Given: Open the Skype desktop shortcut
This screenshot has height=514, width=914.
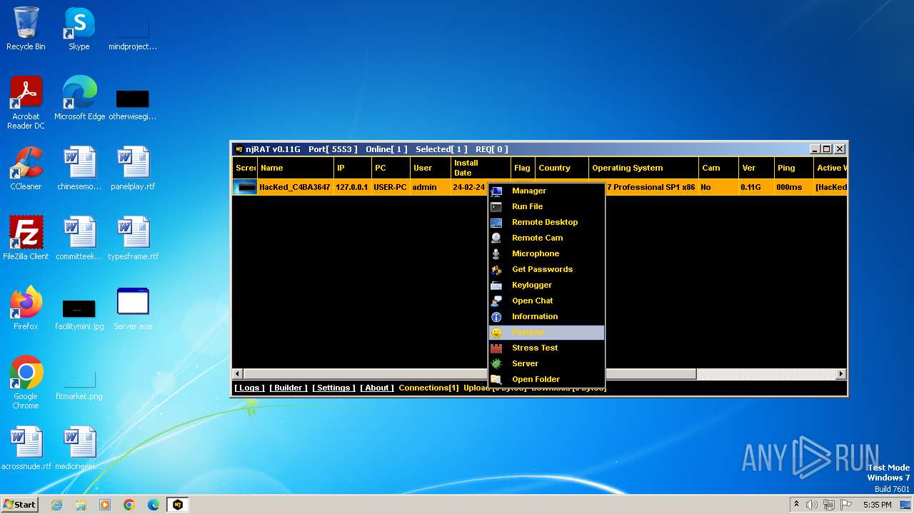Looking at the screenshot, I should point(79,29).
